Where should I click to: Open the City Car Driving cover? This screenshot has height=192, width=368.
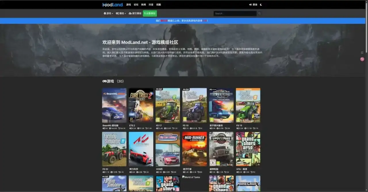click(168, 149)
